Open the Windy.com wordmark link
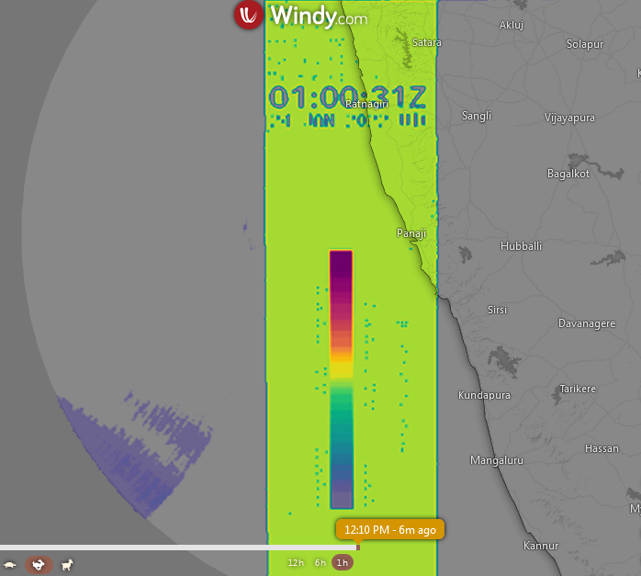The image size is (641, 576). (x=319, y=17)
